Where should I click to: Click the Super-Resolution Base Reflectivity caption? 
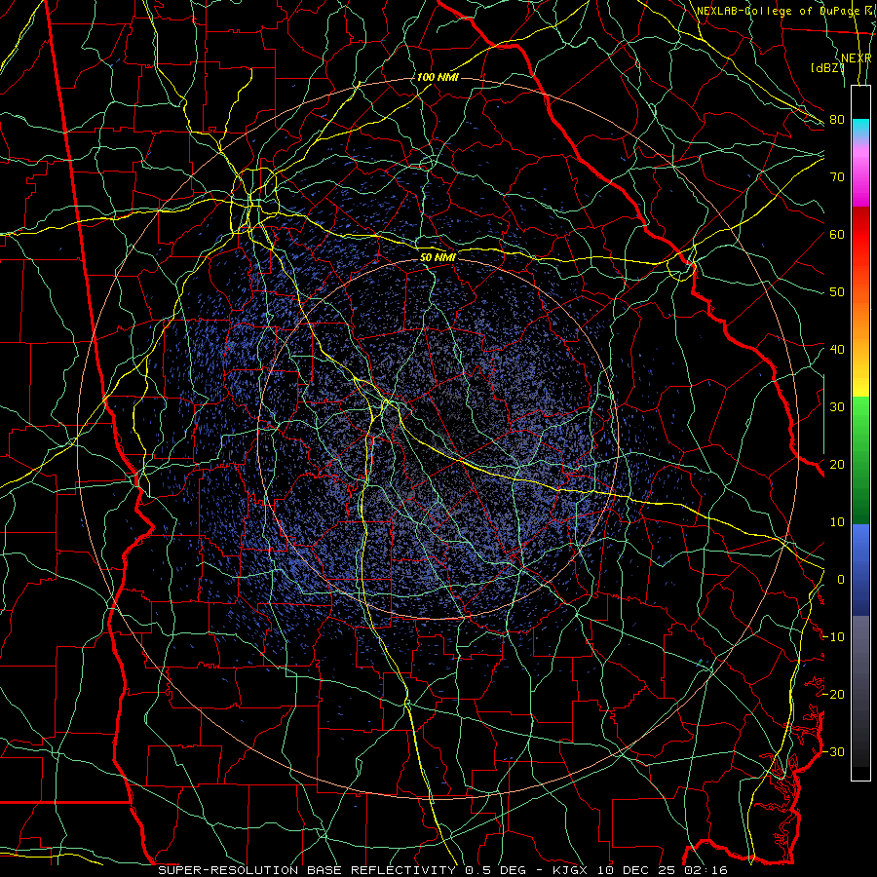point(307,870)
